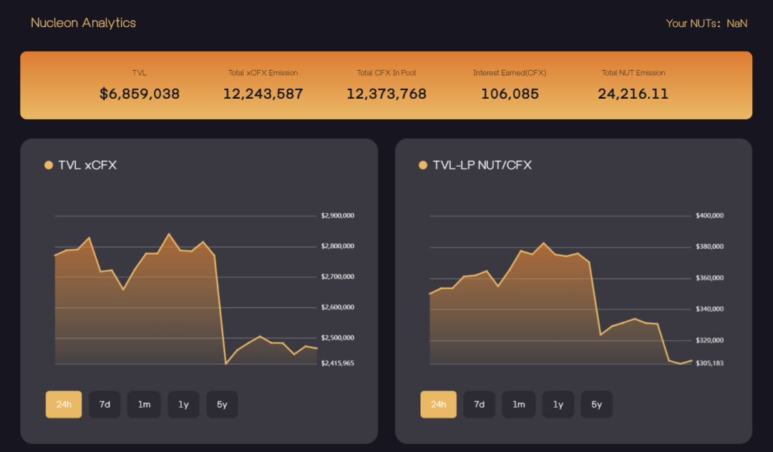Click the Total CFX In Pool value
This screenshot has width=773, height=452.
pyautogui.click(x=386, y=94)
